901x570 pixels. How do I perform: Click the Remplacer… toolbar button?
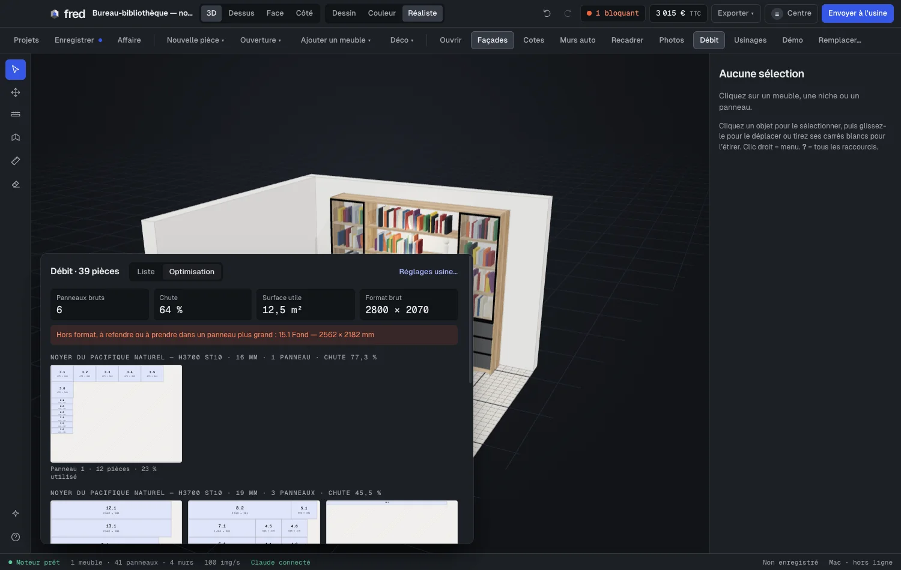pyautogui.click(x=840, y=40)
